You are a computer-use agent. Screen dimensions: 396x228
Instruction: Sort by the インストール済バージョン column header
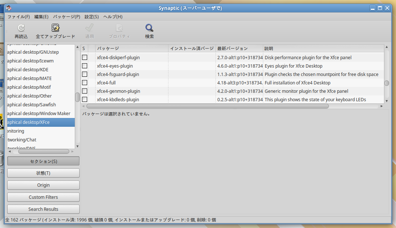coord(192,48)
